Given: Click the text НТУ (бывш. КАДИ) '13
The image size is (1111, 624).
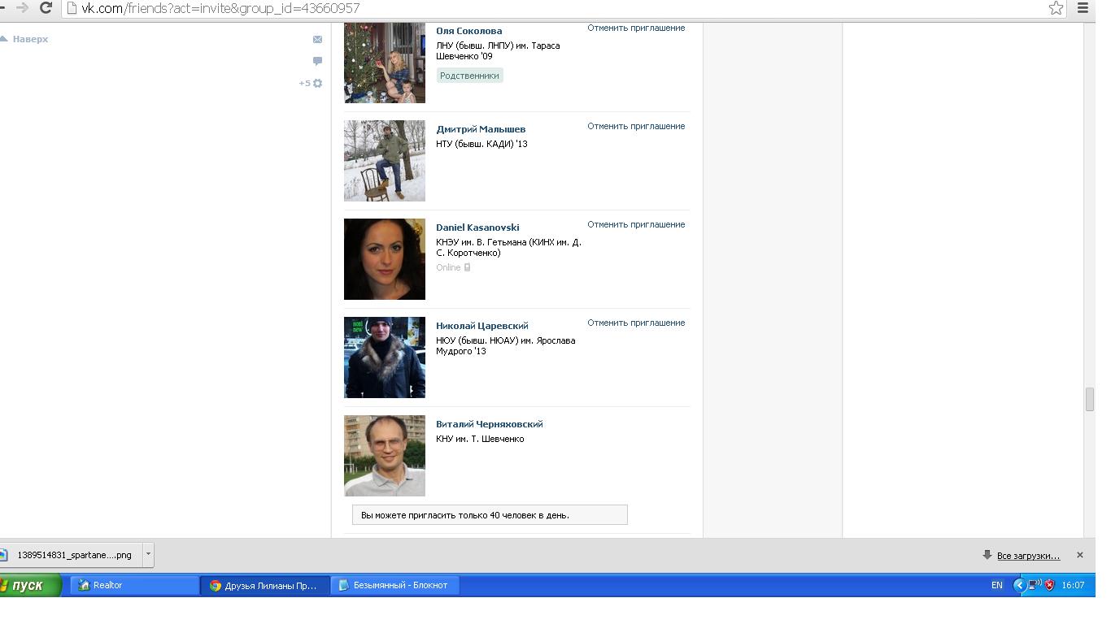Looking at the screenshot, I should coord(481,144).
